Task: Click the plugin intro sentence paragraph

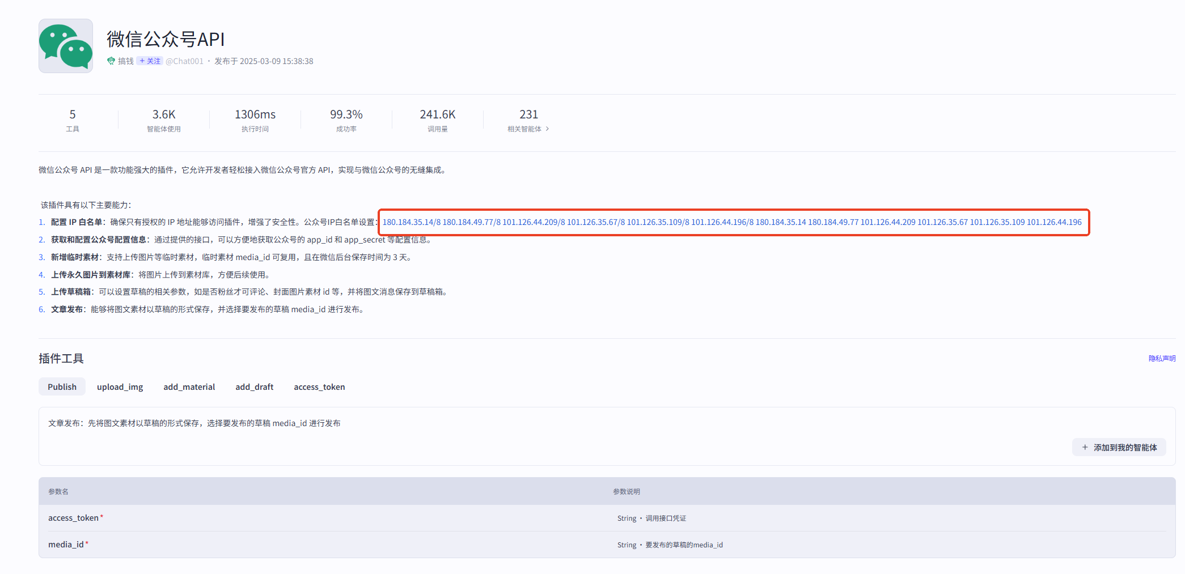Action: click(243, 170)
